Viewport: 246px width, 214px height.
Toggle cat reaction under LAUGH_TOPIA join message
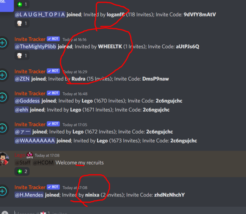point(22,24)
